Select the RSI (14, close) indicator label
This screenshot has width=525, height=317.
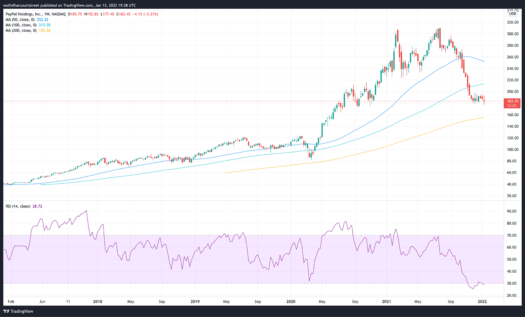(18, 206)
